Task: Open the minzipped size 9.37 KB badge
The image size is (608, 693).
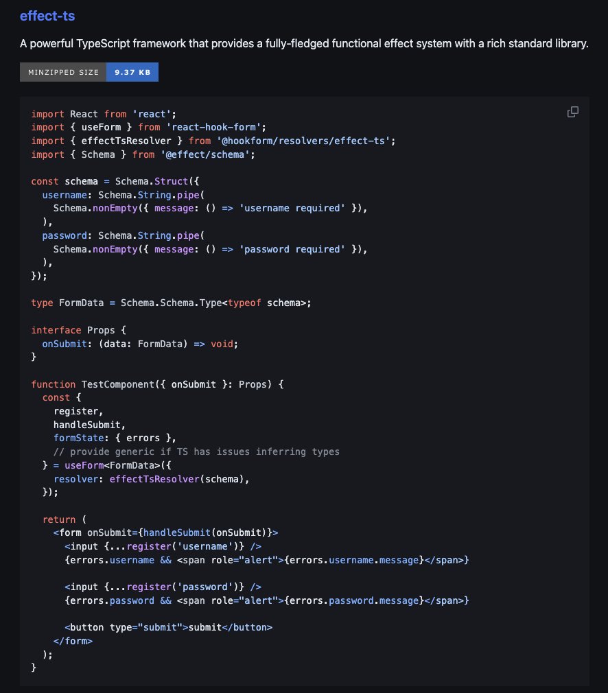Action: click(89, 72)
